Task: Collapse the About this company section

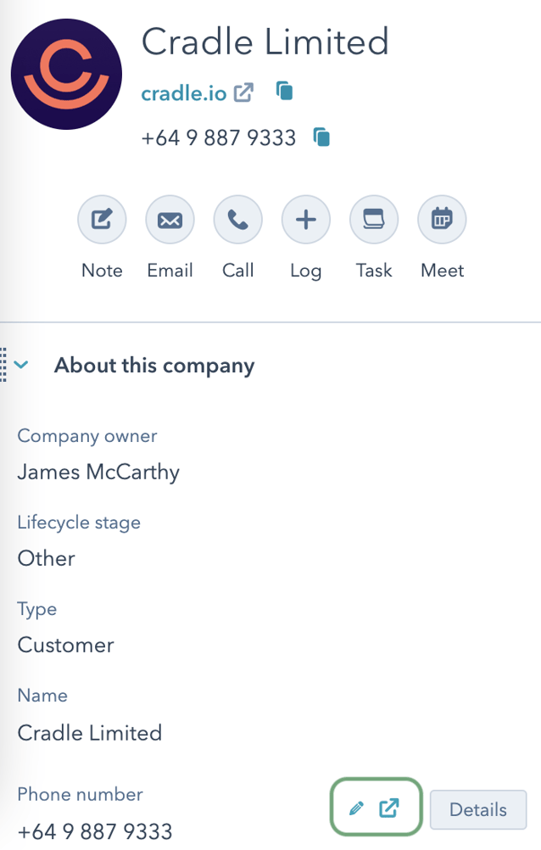Action: [x=21, y=365]
